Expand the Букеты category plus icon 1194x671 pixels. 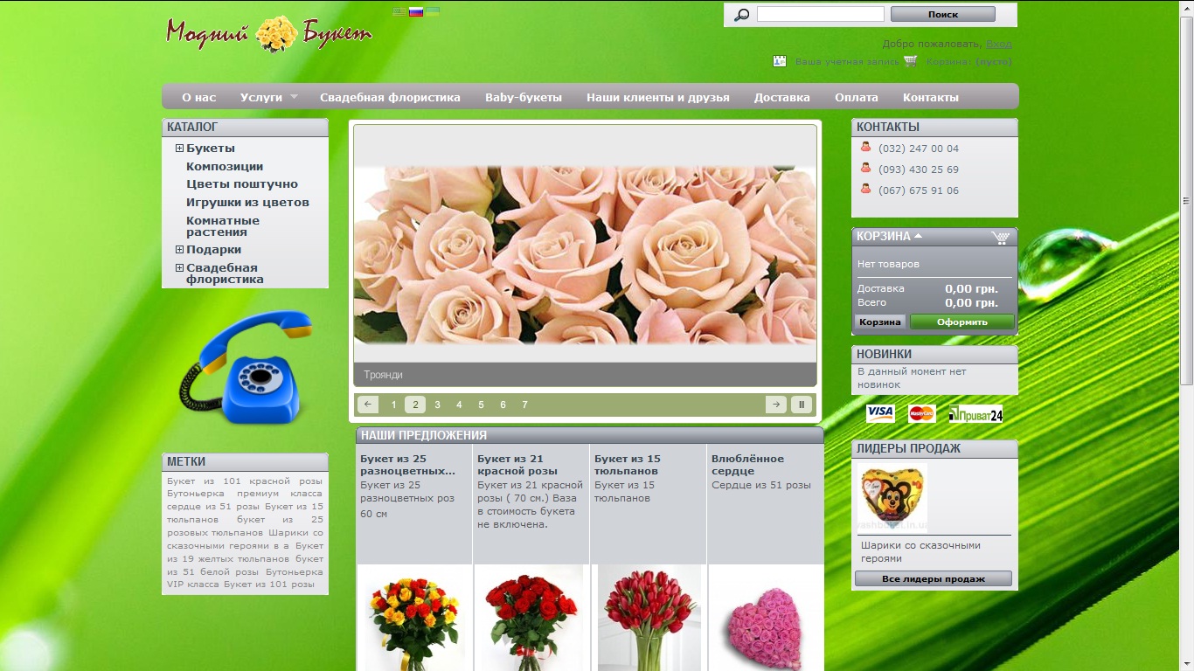pos(179,149)
